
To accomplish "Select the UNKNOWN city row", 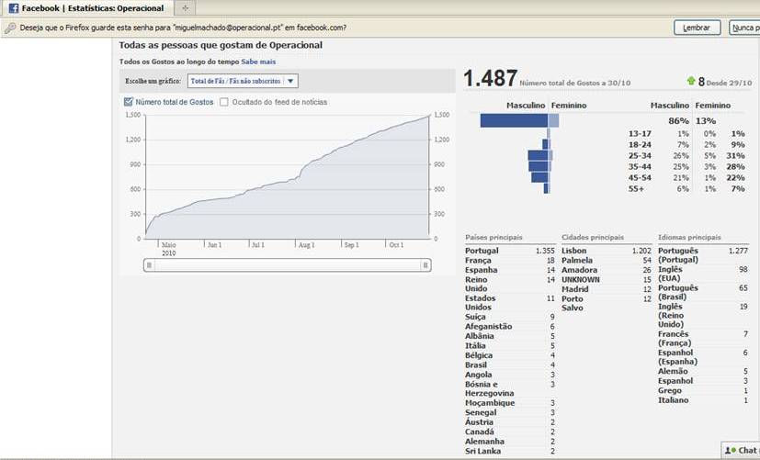I will (607, 280).
